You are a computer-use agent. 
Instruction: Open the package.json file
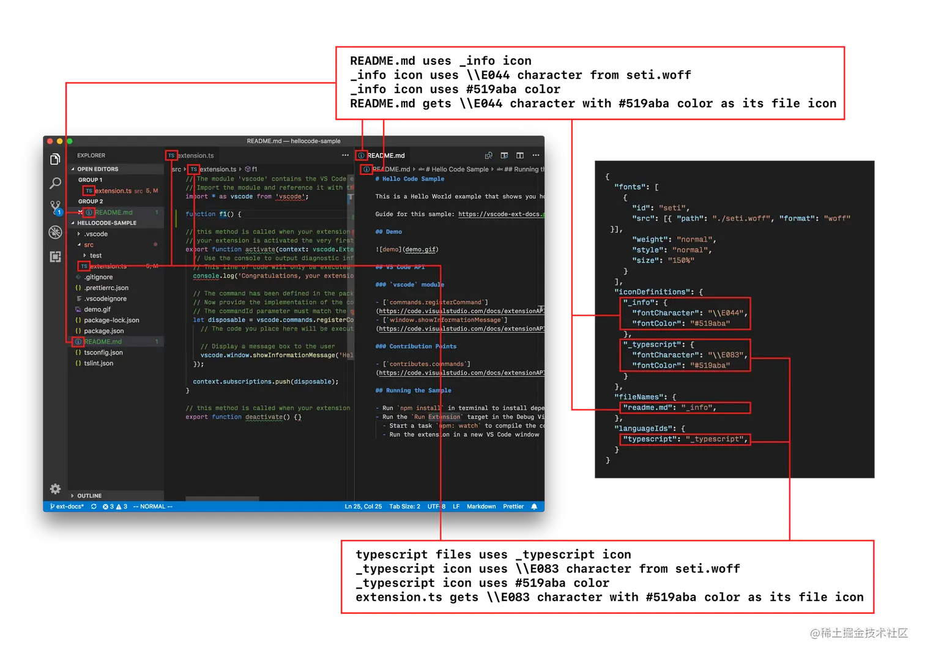pos(116,331)
